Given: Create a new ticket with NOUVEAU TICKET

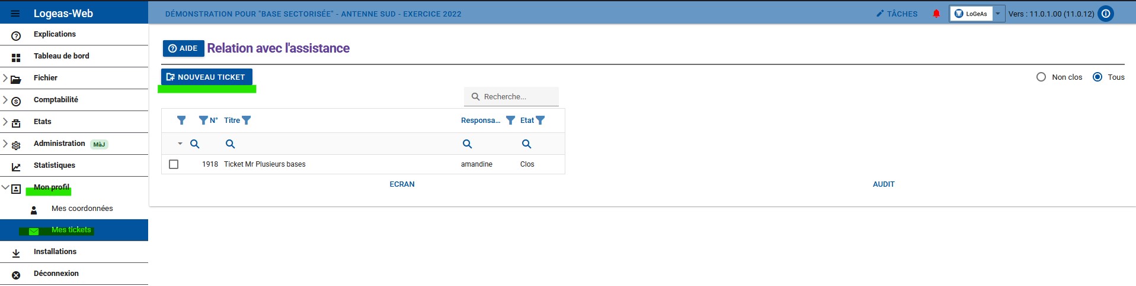Looking at the screenshot, I should (206, 77).
